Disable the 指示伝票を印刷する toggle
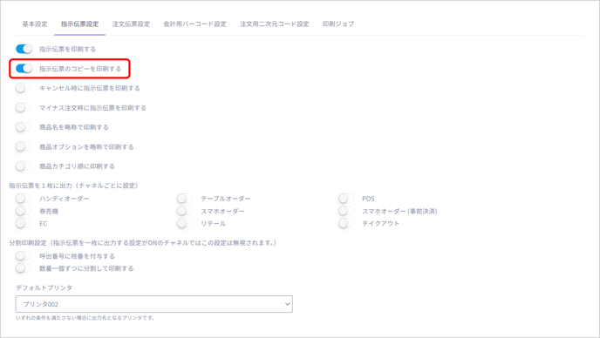The height and width of the screenshot is (338, 600). 24,49
